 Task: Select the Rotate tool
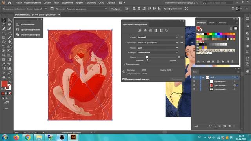click(x=4, y=46)
